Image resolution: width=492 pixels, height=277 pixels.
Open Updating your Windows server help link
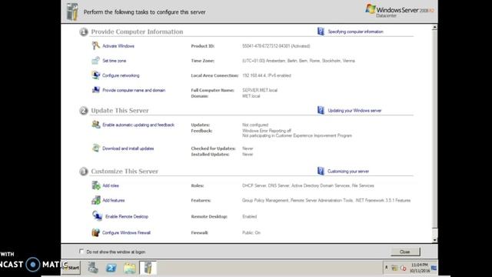click(354, 111)
